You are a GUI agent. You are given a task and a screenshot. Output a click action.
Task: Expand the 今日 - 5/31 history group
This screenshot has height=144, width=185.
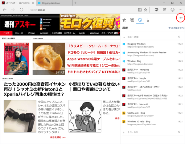point(124,132)
